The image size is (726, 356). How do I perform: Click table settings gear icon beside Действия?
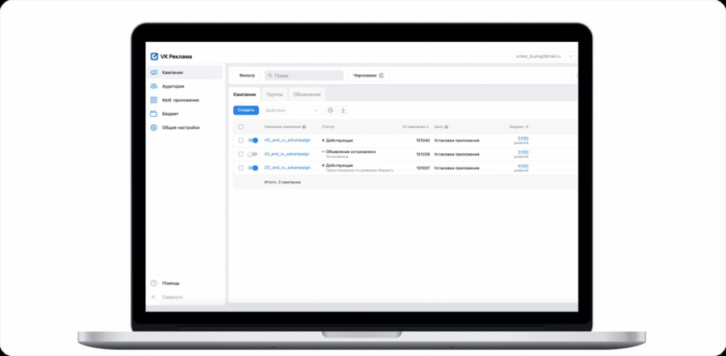pyautogui.click(x=330, y=110)
